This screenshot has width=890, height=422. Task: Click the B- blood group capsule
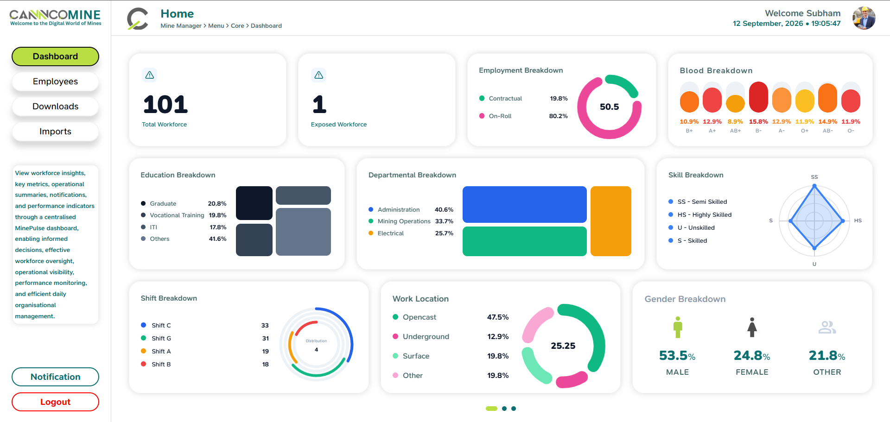coord(758,97)
